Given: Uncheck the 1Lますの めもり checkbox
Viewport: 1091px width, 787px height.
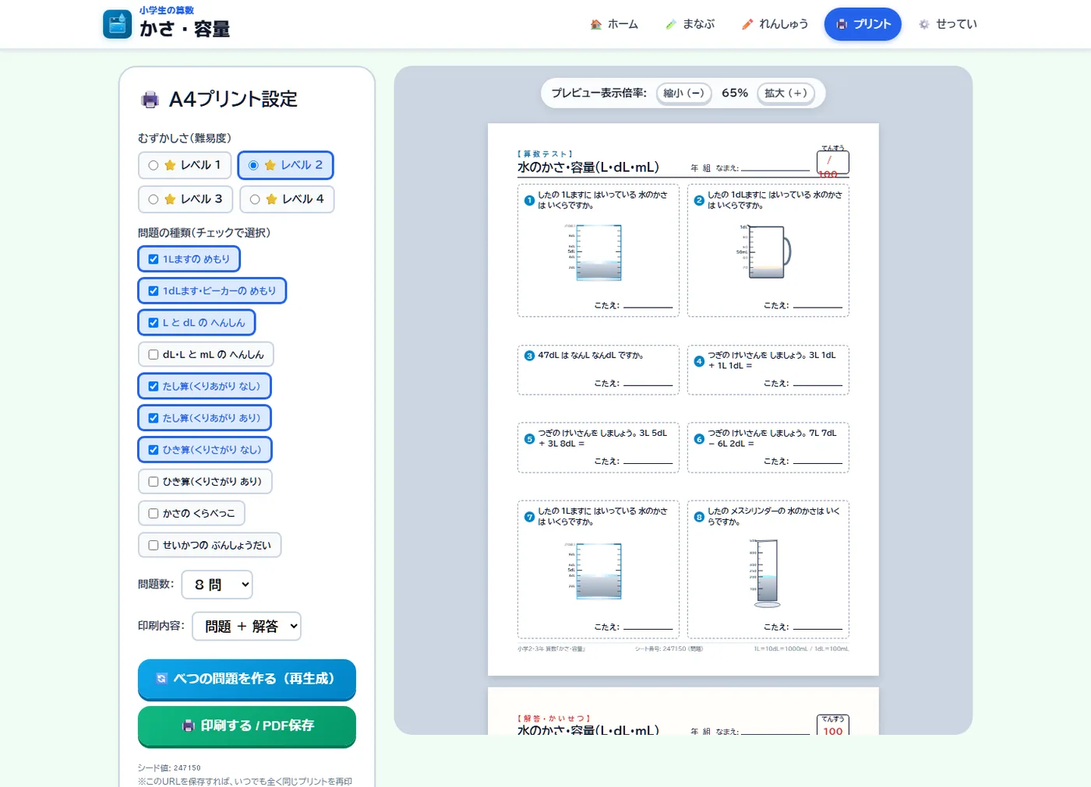Looking at the screenshot, I should click(154, 259).
